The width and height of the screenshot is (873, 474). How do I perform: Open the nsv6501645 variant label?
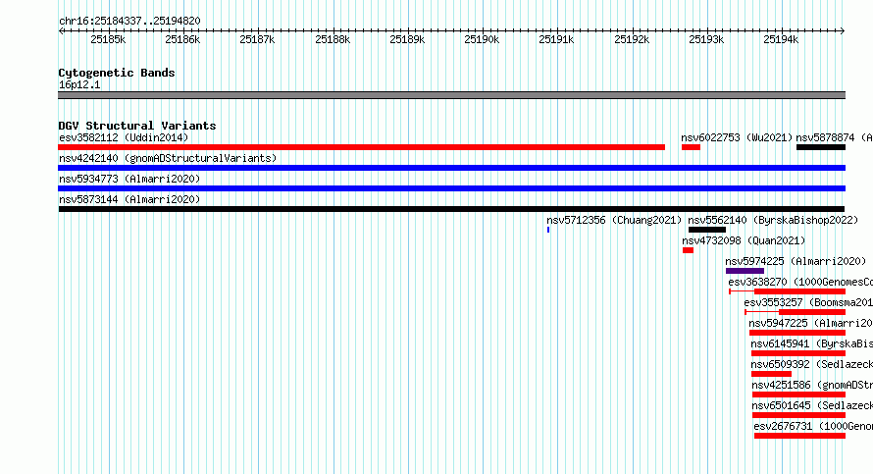tap(812, 405)
